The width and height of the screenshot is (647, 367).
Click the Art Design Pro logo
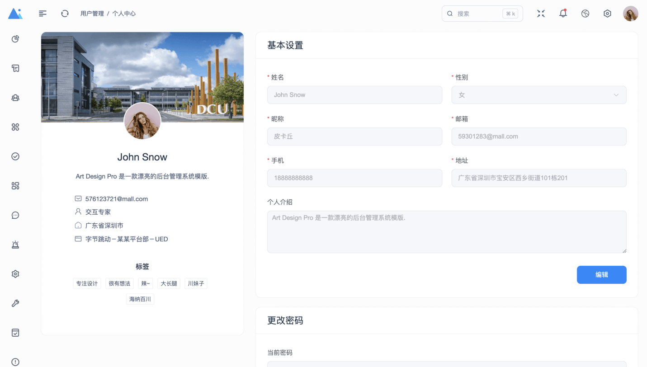tap(15, 14)
